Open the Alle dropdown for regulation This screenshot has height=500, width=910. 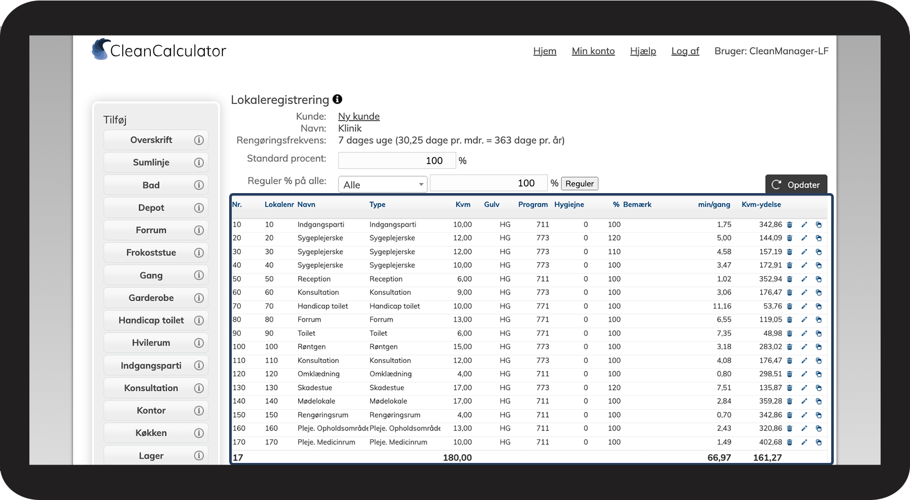tap(382, 184)
